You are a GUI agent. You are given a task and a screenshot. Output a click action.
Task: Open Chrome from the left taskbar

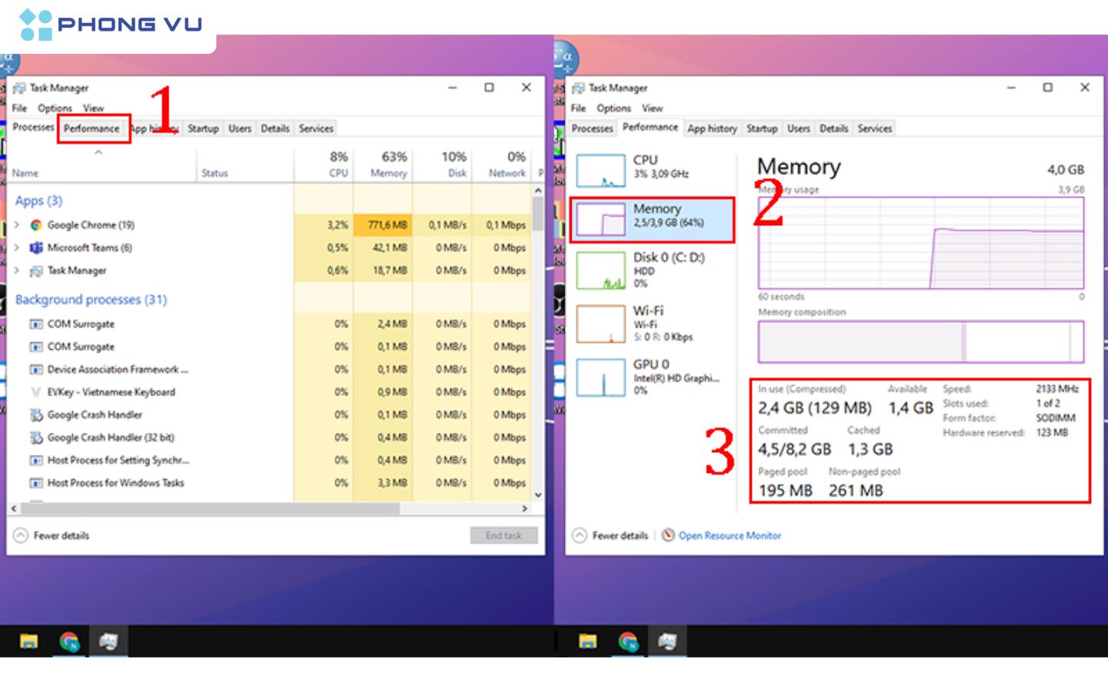pos(69,641)
